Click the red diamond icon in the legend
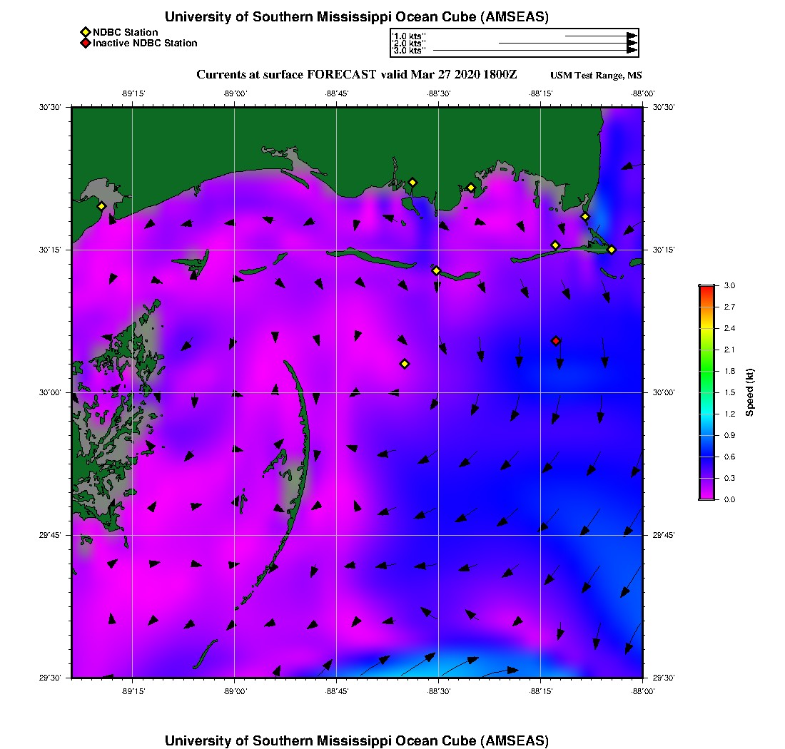Viewport: 785px width, 749px height. [85, 44]
